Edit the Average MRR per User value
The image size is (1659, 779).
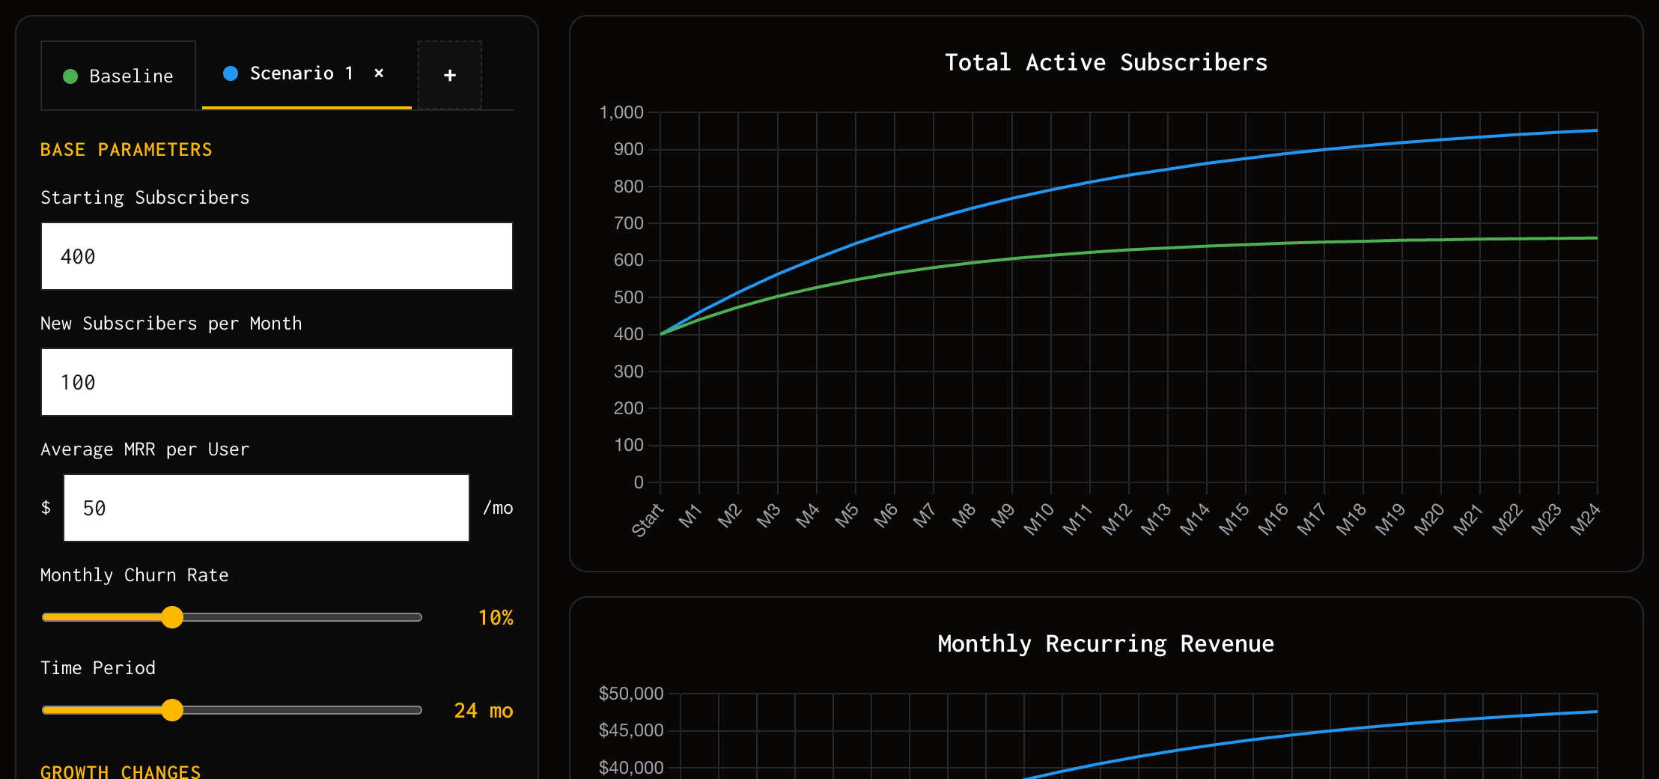click(266, 508)
